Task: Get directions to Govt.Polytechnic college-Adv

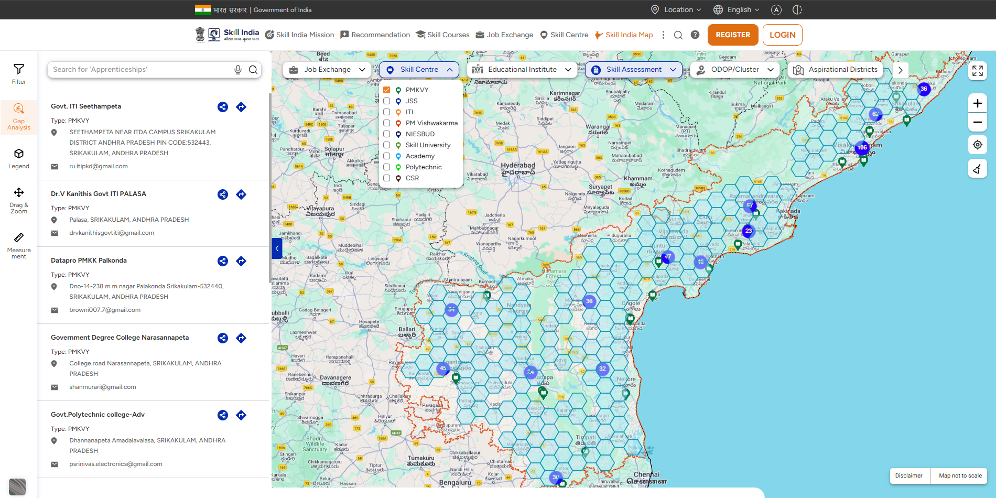Action: (x=241, y=415)
